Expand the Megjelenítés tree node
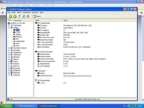 click(9, 52)
